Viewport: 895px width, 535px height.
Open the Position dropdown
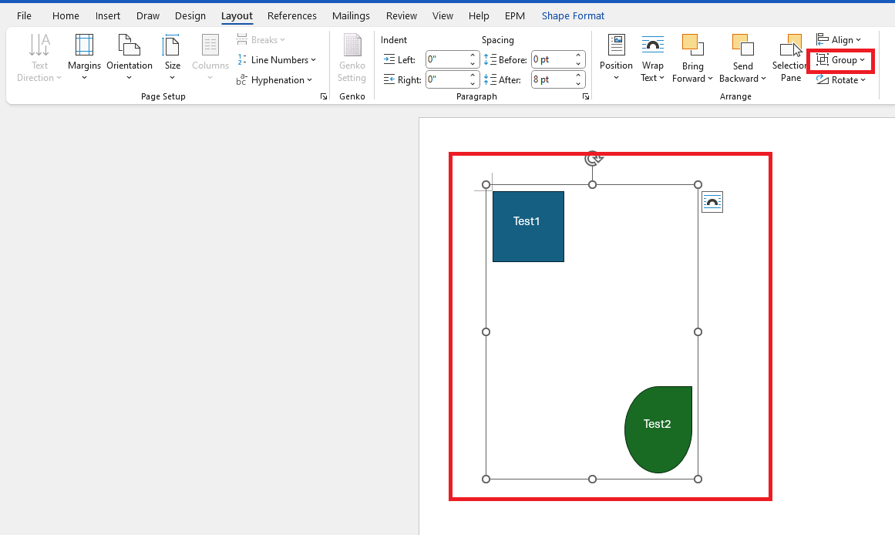click(x=616, y=57)
